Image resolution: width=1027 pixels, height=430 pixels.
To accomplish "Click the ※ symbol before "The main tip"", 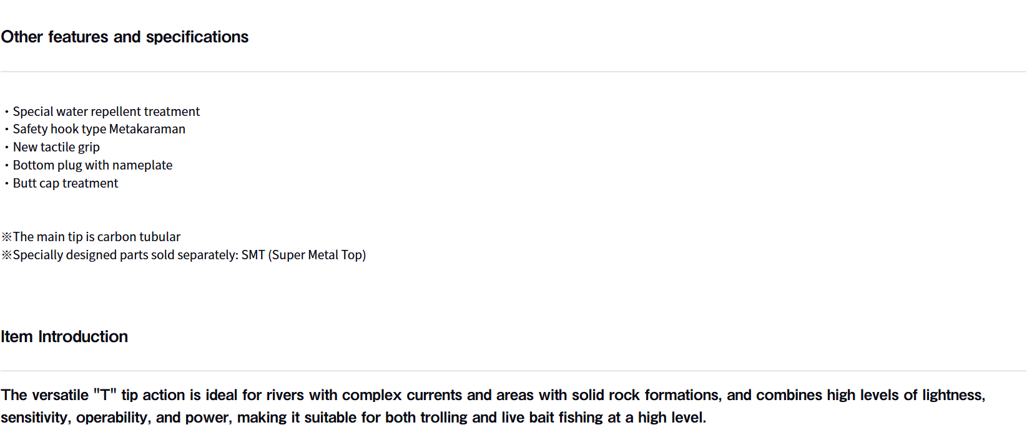I will [6, 237].
